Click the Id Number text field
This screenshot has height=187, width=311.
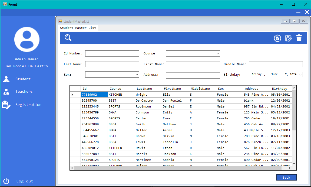coord(112,54)
